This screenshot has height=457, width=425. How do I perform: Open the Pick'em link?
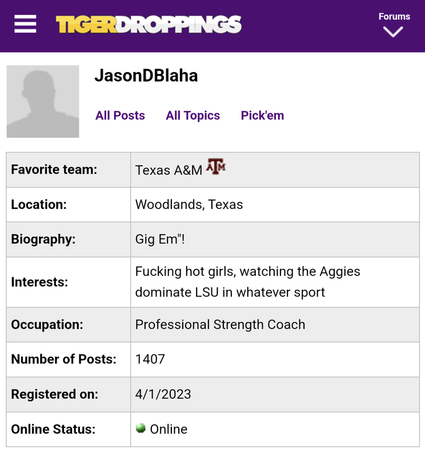262,115
